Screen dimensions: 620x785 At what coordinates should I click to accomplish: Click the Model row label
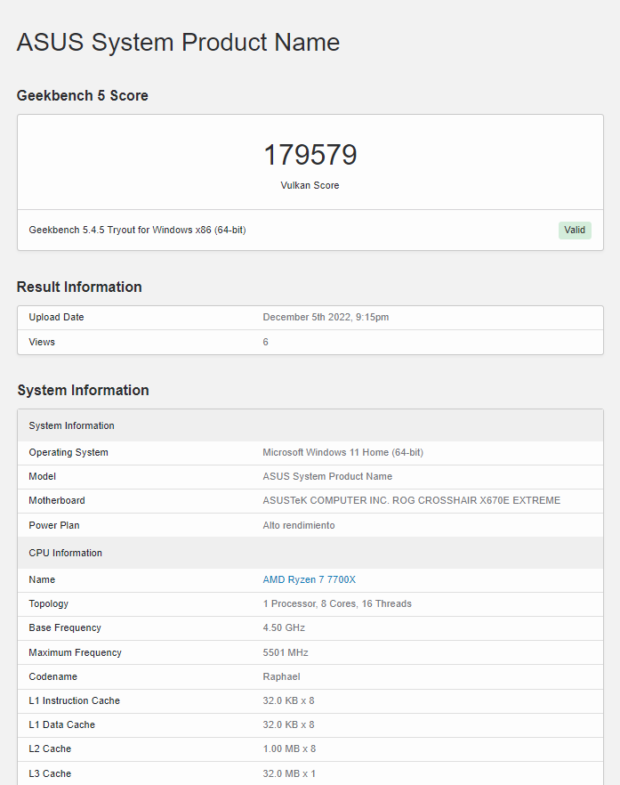click(42, 476)
